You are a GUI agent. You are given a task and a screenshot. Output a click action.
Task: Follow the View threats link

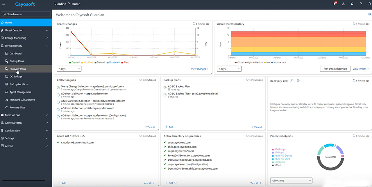(x=361, y=69)
